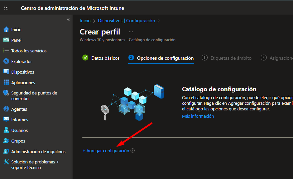Go to the Etiquetas de ámbito step

click(227, 58)
